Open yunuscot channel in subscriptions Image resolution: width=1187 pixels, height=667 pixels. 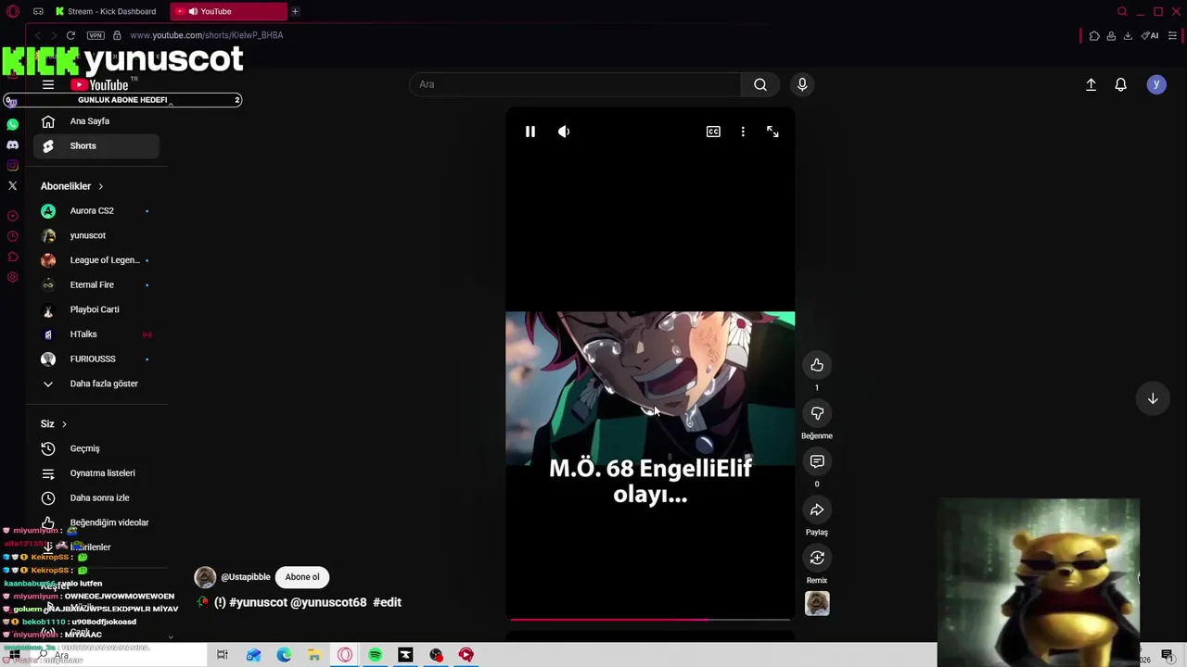pos(96,235)
